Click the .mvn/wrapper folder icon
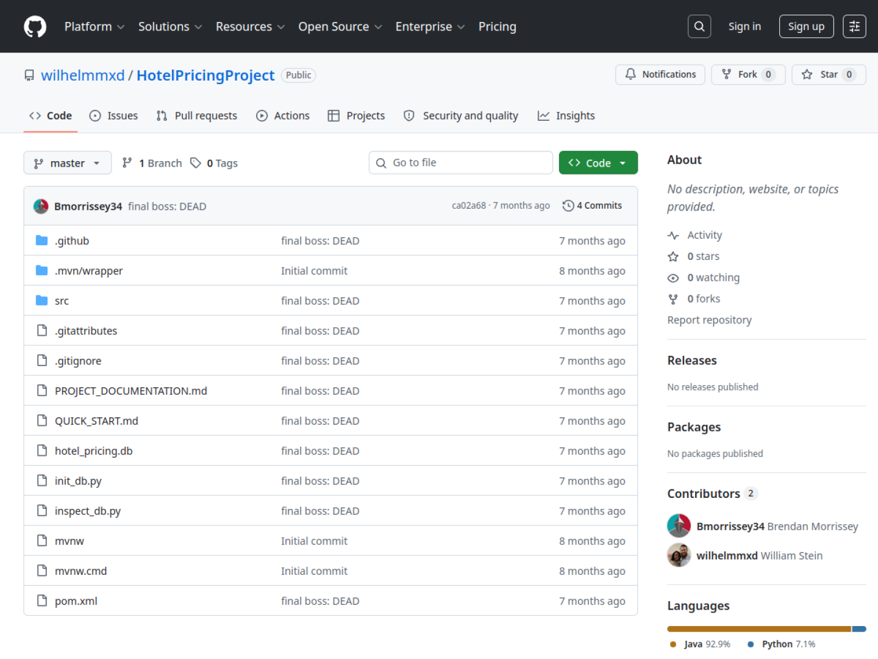This screenshot has width=878, height=659. tap(41, 270)
